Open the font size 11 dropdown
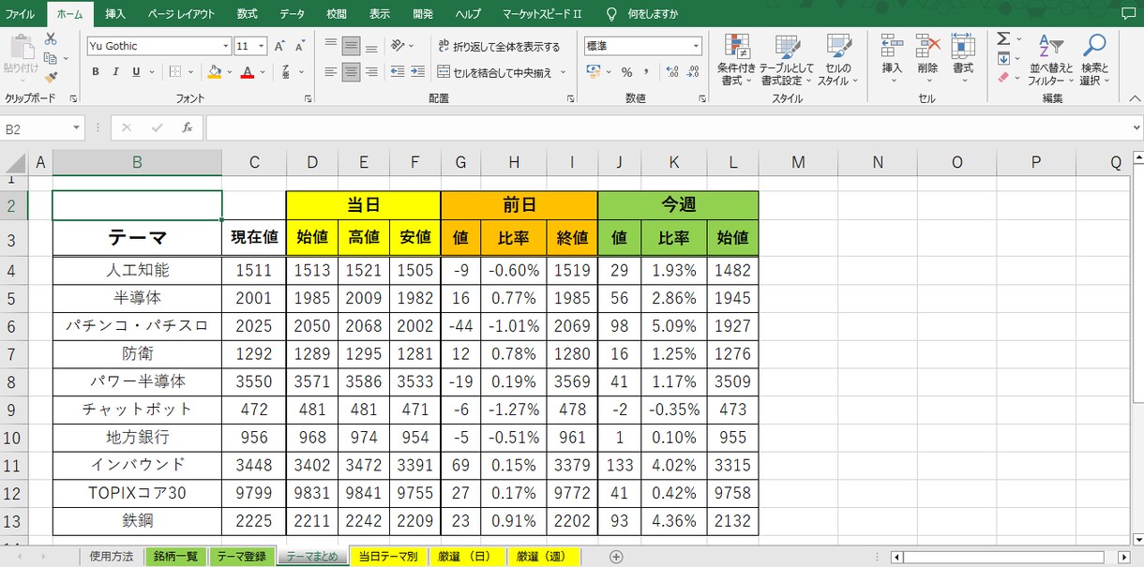This screenshot has width=1144, height=567. [x=262, y=46]
